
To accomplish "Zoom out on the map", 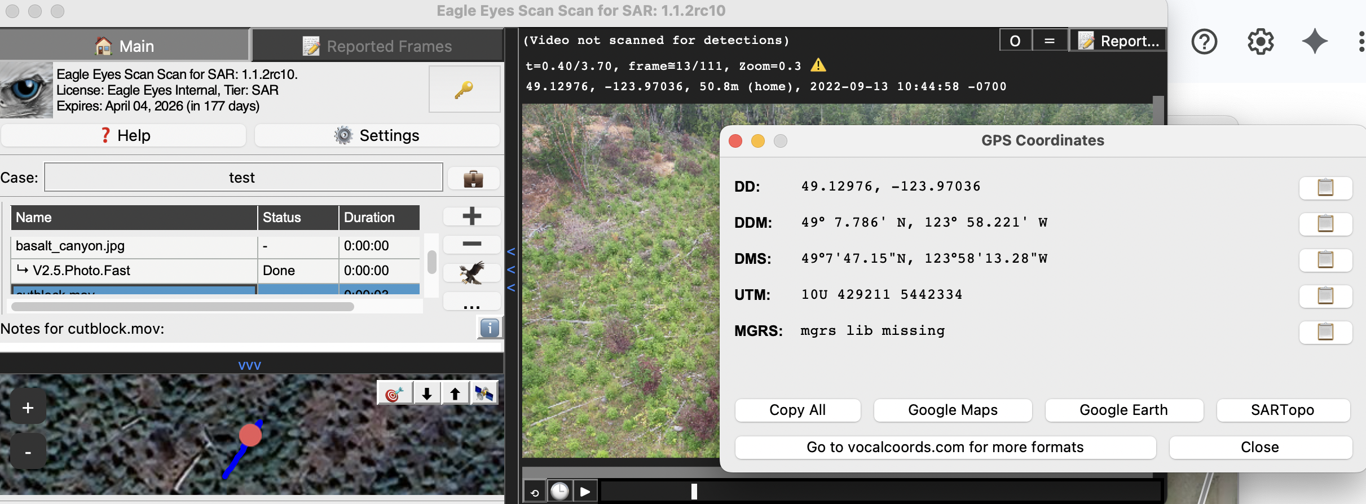I will (x=28, y=452).
